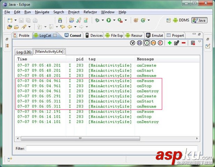Click the scrollbar right arrow
This screenshot has height=167, width=215.
[x=197, y=138]
